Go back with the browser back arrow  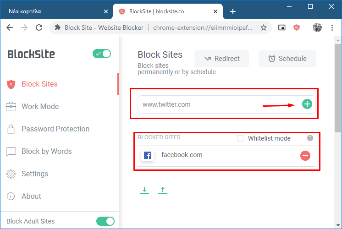click(10, 27)
